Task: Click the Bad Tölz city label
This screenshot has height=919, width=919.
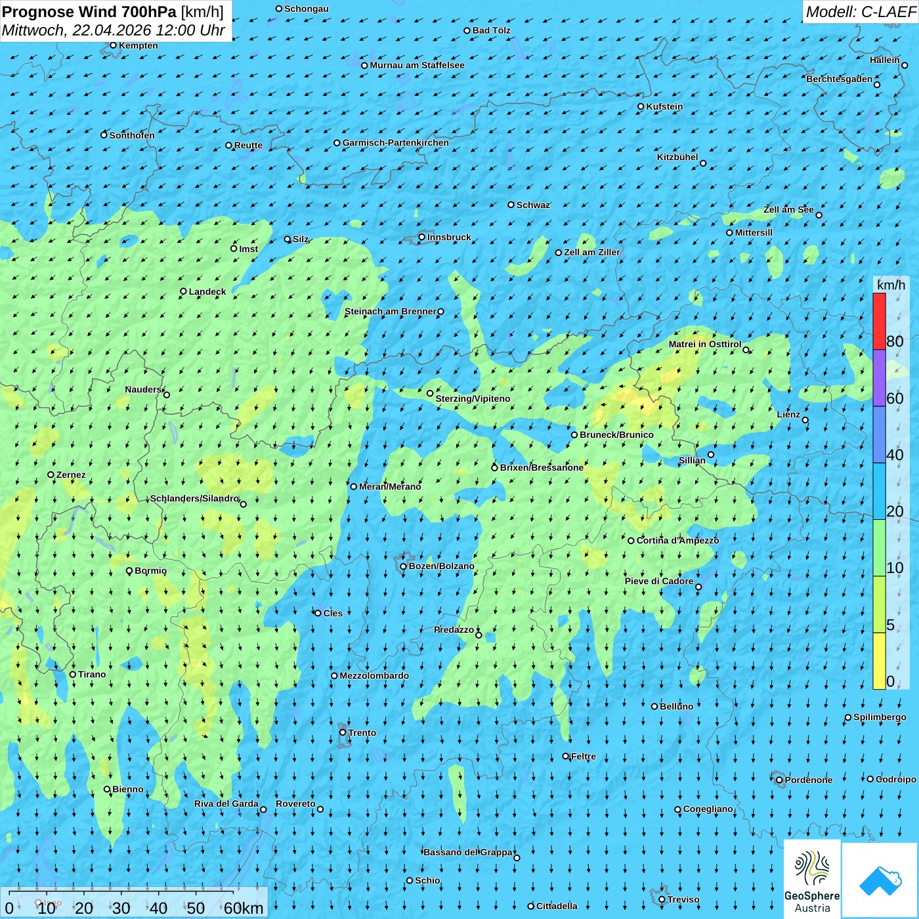Action: click(x=491, y=30)
